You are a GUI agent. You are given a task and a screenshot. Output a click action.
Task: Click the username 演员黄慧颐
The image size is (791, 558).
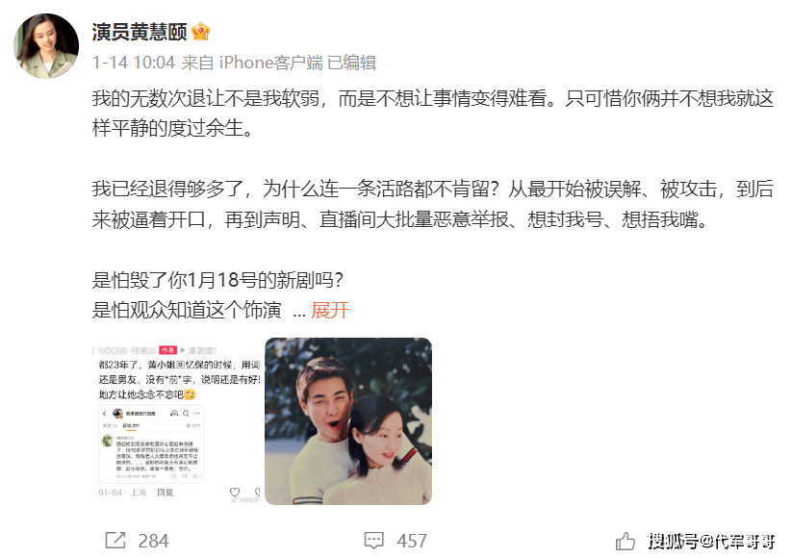click(140, 32)
